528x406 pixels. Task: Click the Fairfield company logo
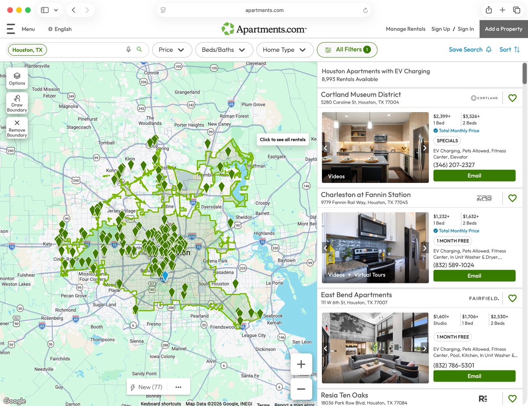click(484, 298)
